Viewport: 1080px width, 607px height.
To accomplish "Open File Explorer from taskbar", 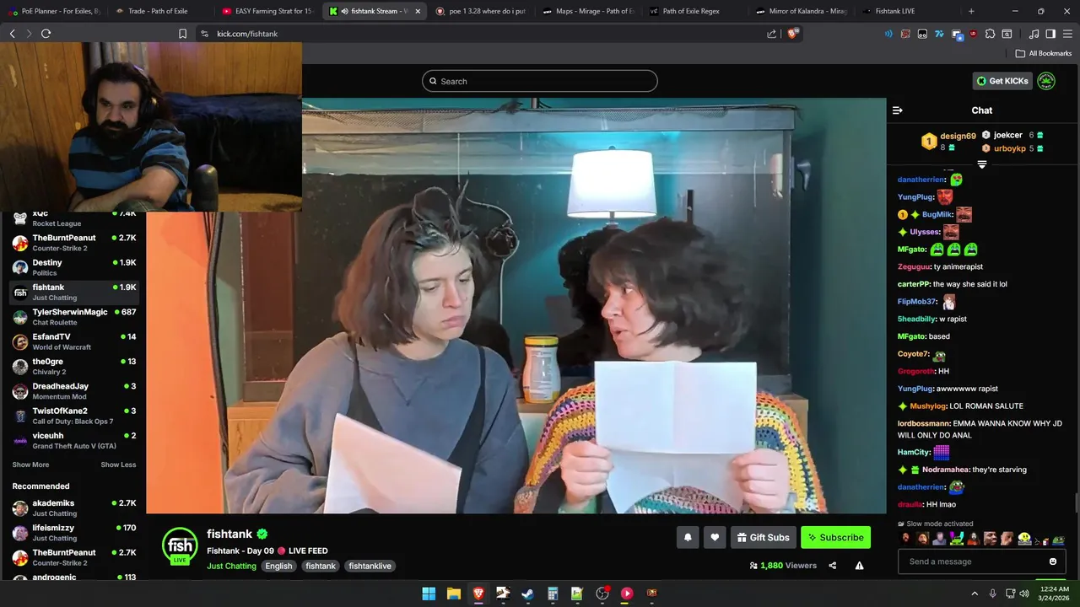I will click(x=453, y=594).
